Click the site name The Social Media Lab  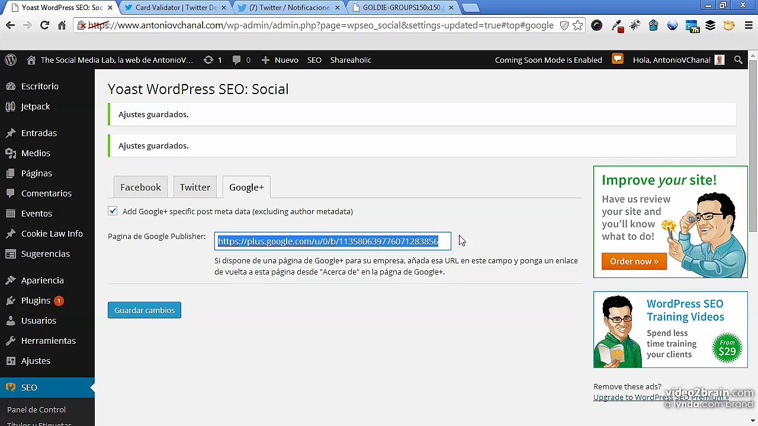[117, 60]
